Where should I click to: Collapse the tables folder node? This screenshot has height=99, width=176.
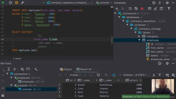pyautogui.click(x=135, y=32)
